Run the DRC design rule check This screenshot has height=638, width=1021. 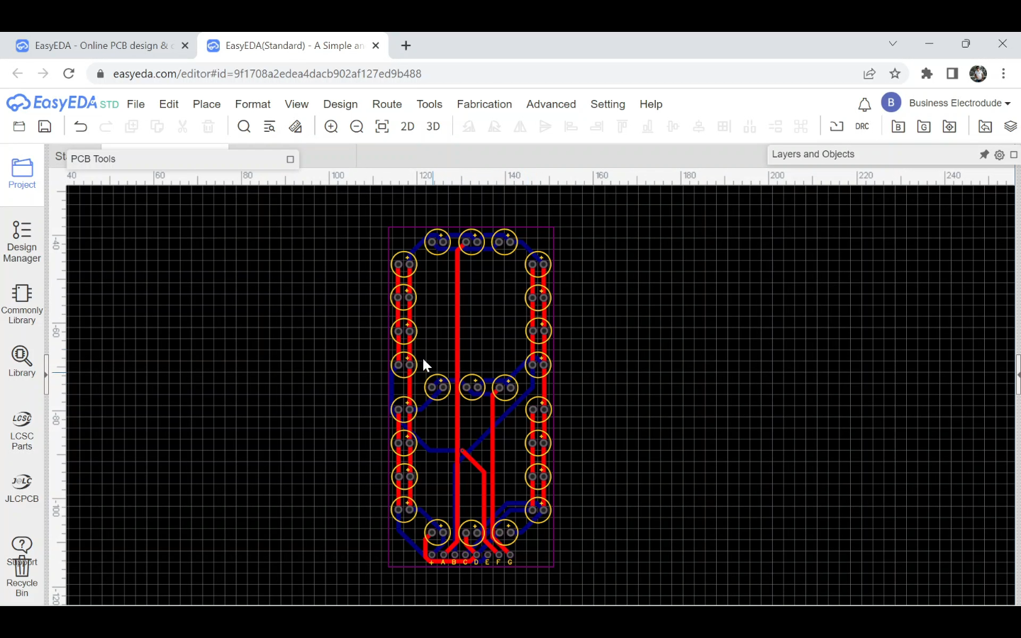tap(862, 126)
